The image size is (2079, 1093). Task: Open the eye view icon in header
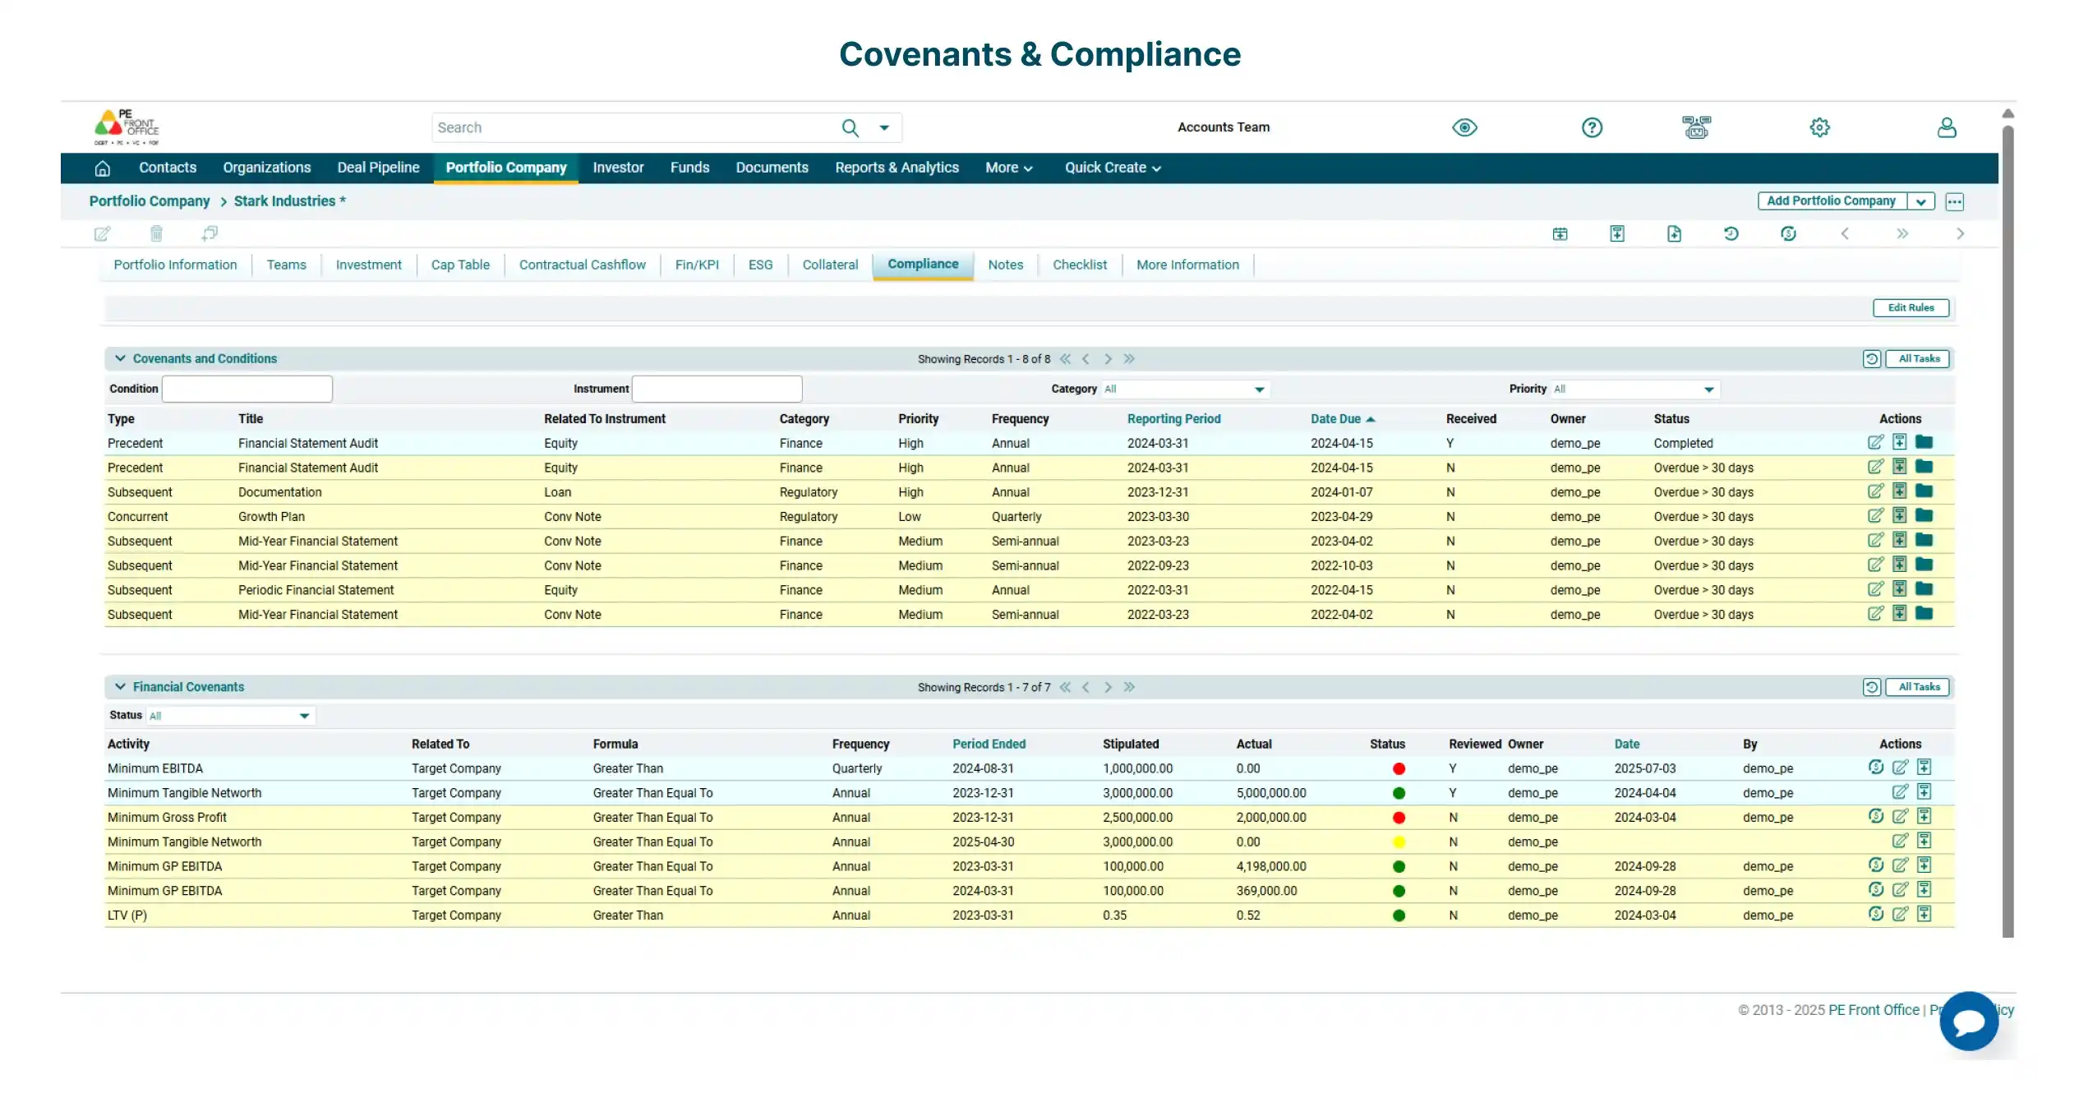tap(1464, 127)
